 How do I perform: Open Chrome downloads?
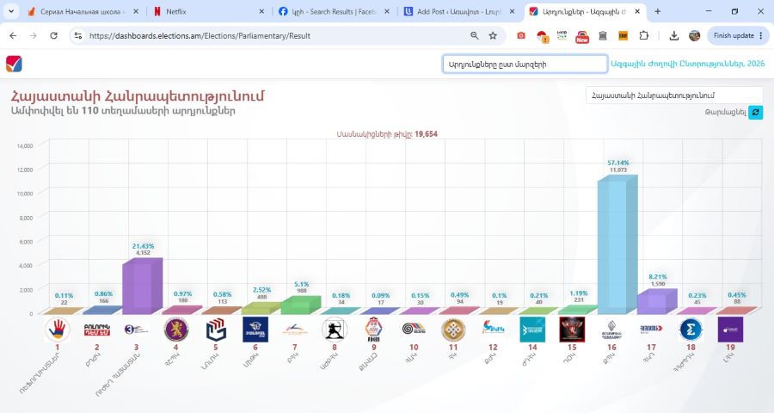coord(673,35)
